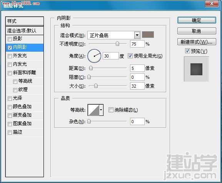The width and height of the screenshot is (222, 183).
Task: Click the 距离 distance value field
Action: click(x=137, y=68)
